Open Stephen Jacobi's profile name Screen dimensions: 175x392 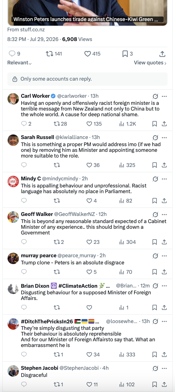coord(39,368)
